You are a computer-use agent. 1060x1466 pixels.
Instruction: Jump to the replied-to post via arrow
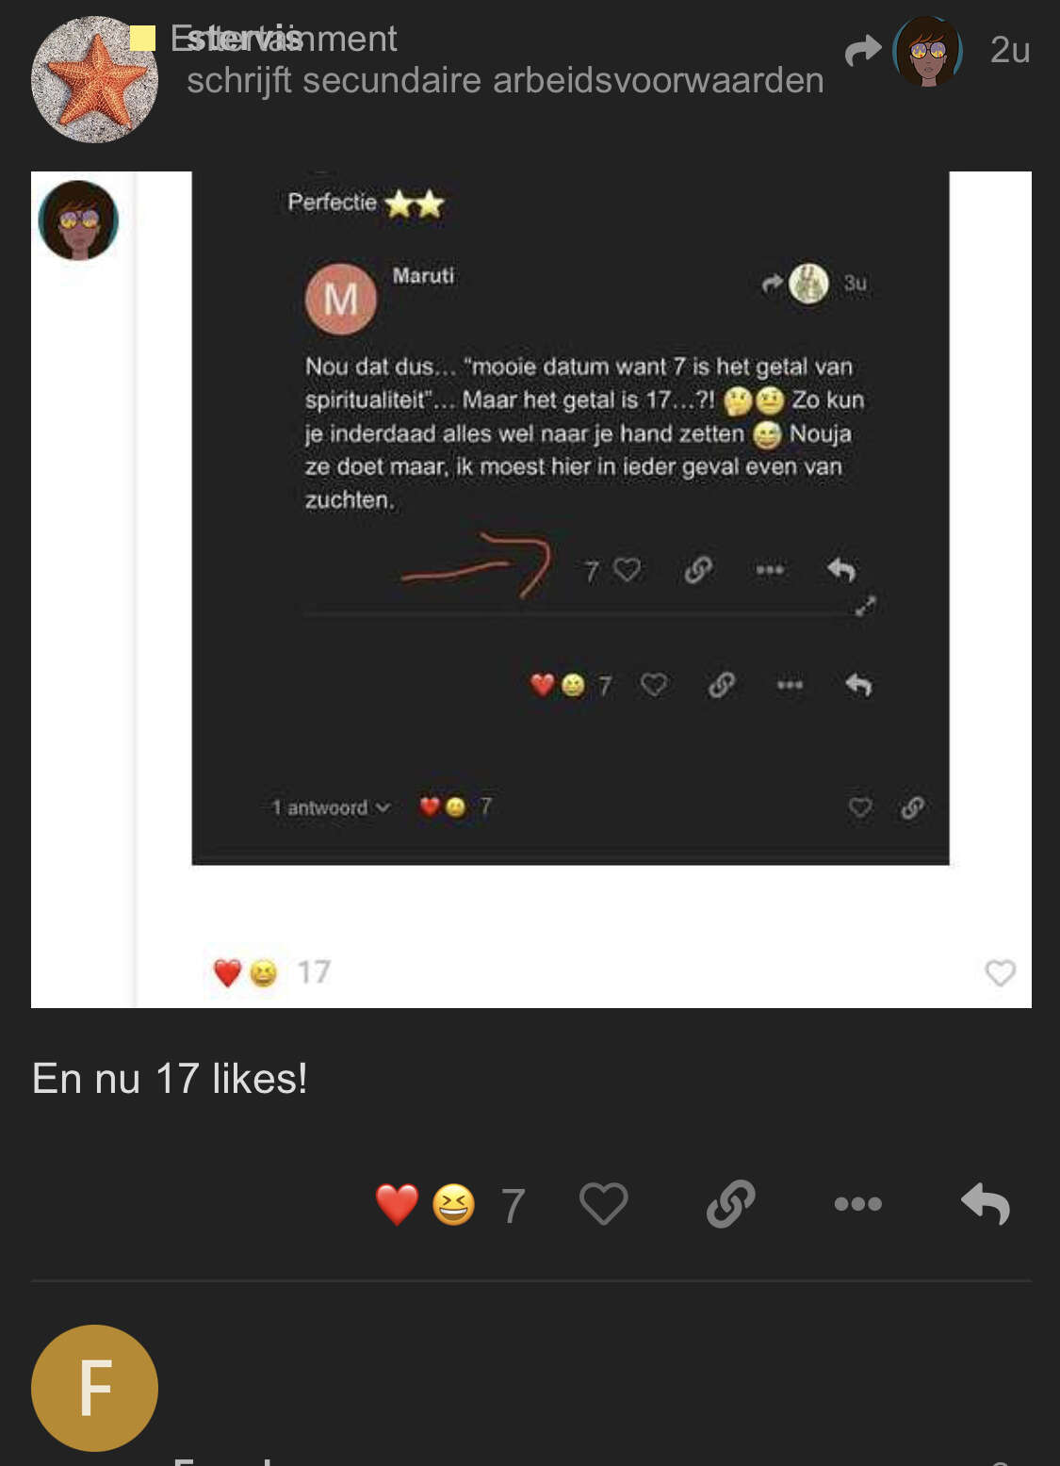(x=863, y=50)
